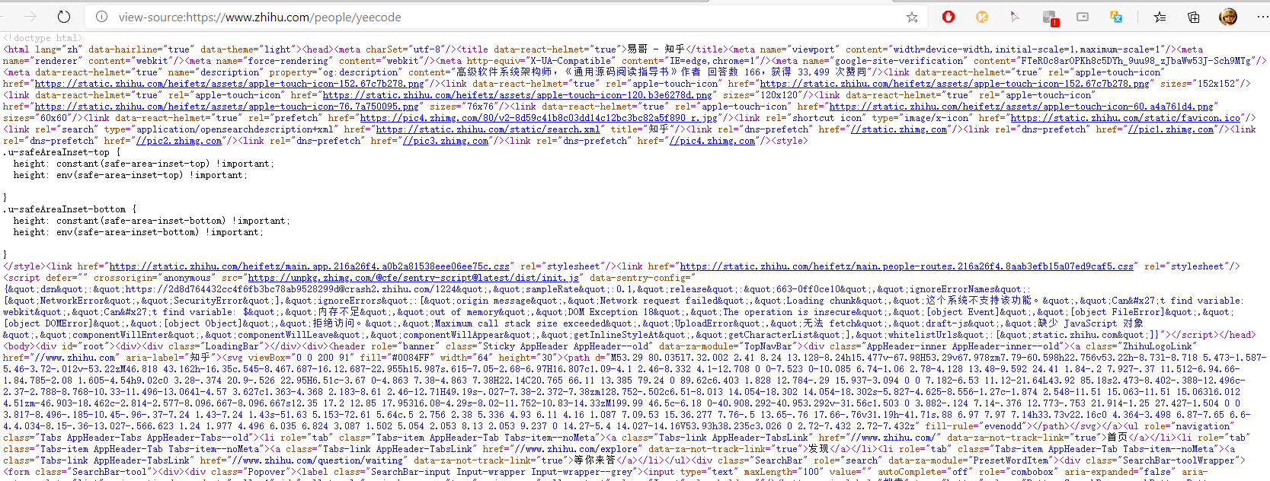
Task: Click the address bar URL text
Action: [x=259, y=17]
